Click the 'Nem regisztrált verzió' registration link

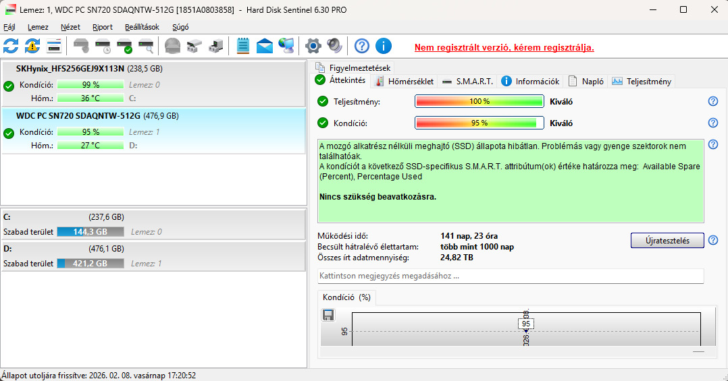coord(504,47)
